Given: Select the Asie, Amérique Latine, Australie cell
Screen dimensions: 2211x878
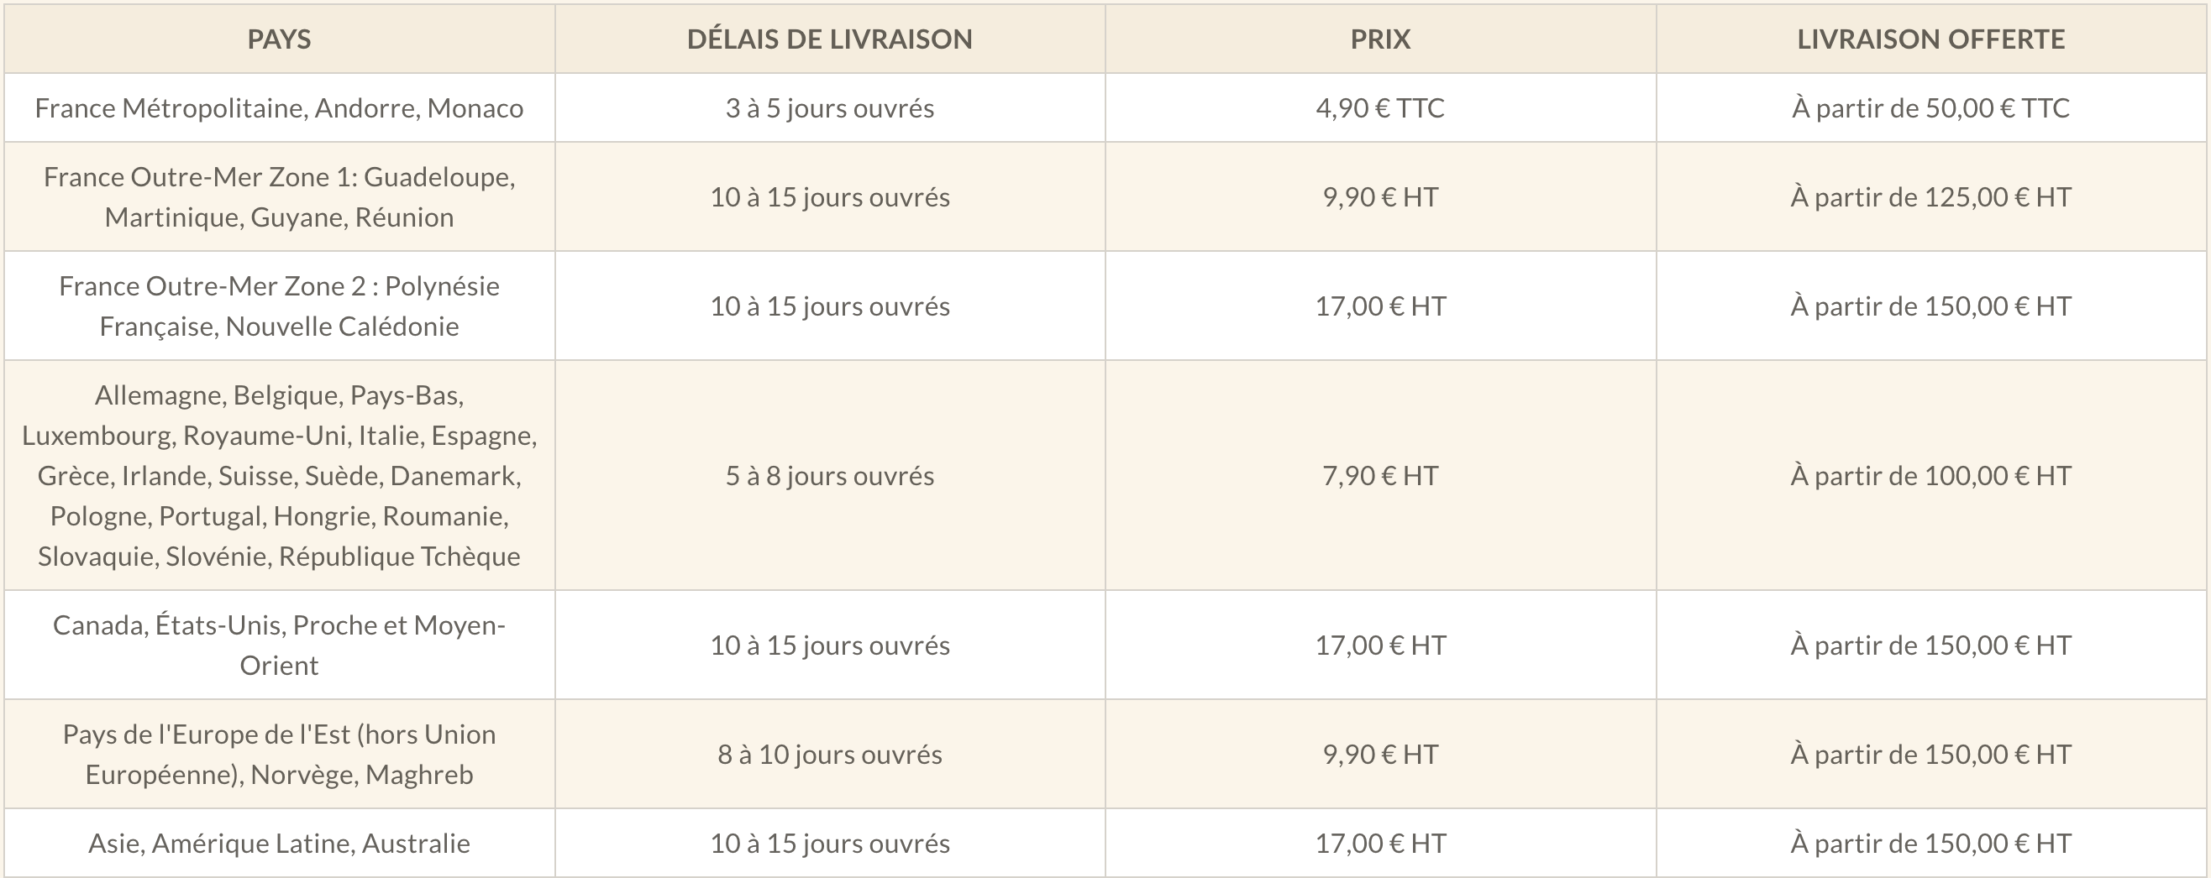Looking at the screenshot, I should tap(279, 844).
